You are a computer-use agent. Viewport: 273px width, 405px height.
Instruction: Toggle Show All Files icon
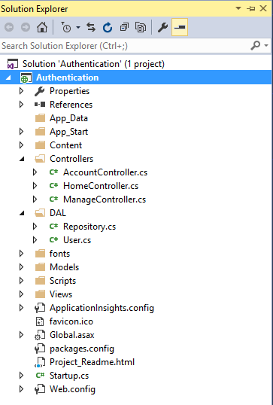tap(141, 27)
